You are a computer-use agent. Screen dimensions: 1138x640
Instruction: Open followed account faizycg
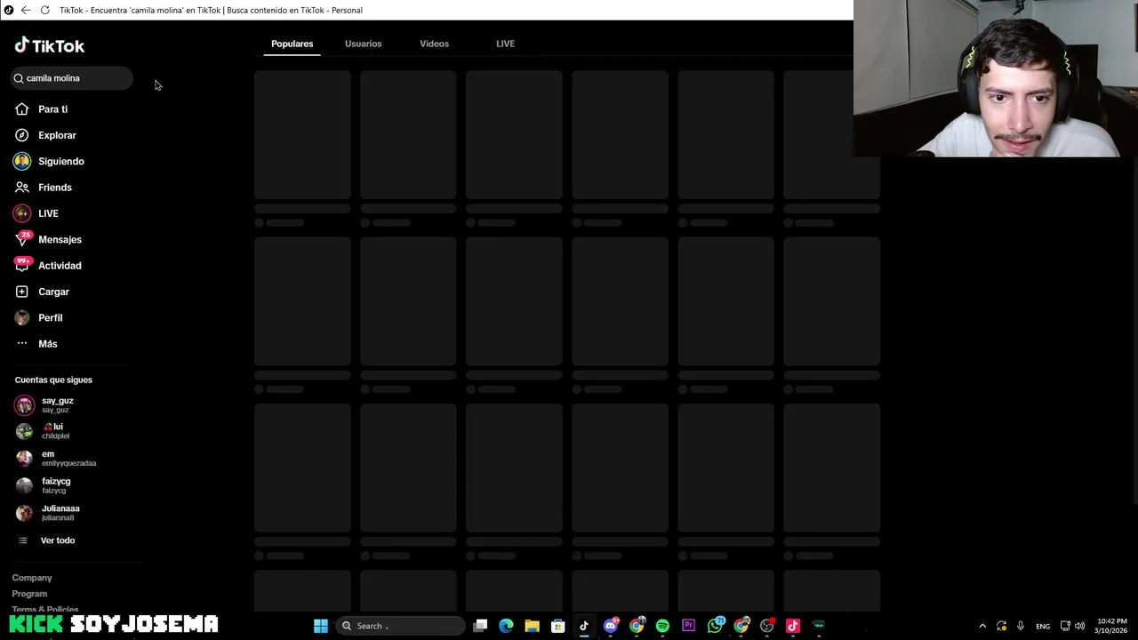(43, 485)
